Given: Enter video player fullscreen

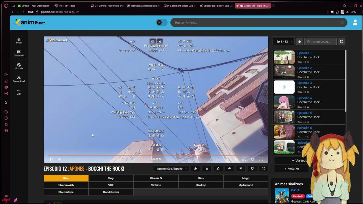Looking at the screenshot, I should point(261,159).
